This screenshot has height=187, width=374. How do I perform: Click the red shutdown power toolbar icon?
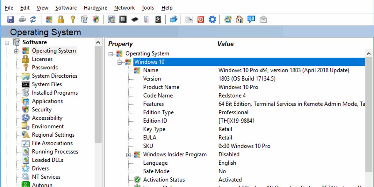(x=201, y=19)
